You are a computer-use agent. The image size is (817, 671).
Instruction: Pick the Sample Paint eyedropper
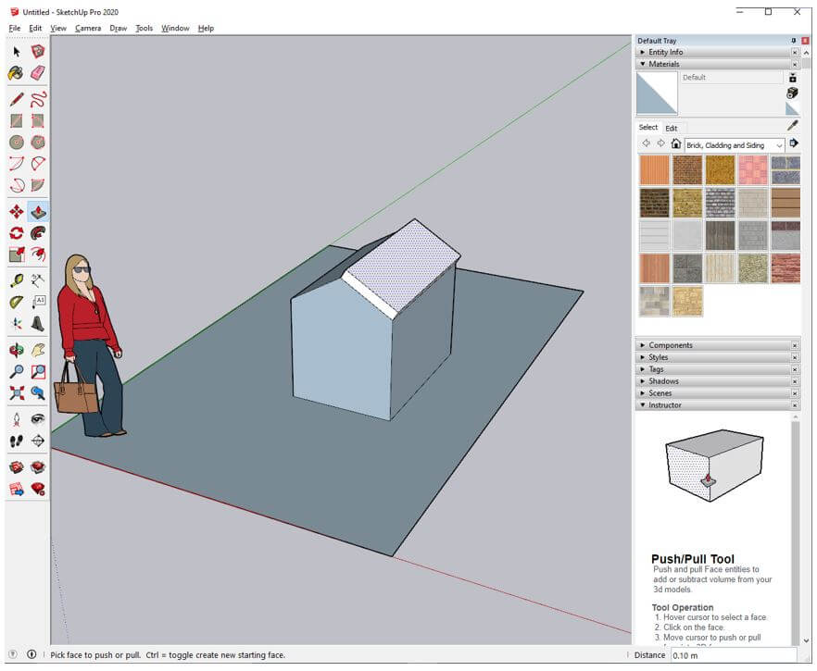tap(792, 125)
